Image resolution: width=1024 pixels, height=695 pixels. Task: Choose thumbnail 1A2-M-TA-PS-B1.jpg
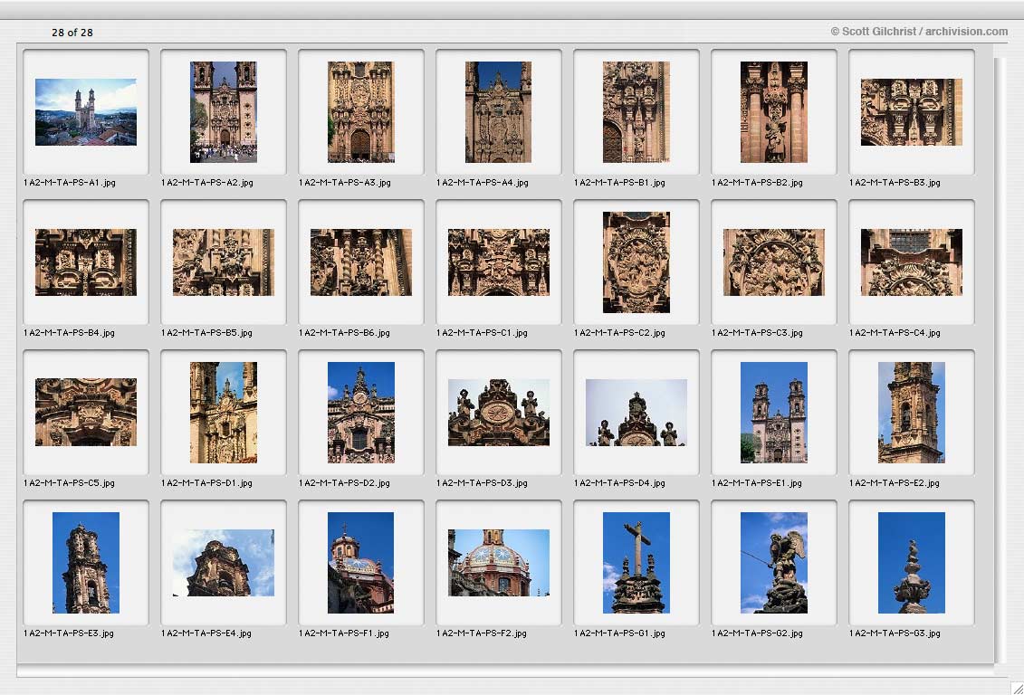tap(636, 111)
